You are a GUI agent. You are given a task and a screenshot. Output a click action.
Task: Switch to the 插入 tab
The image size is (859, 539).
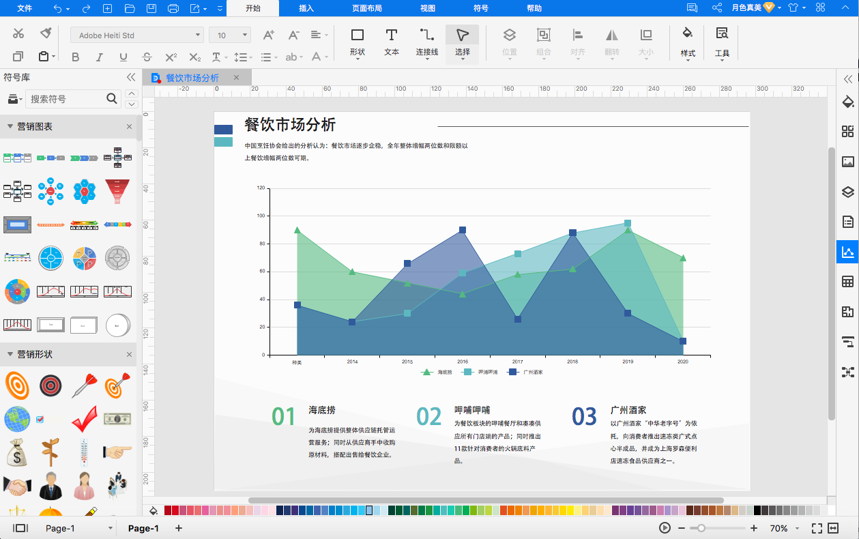click(306, 8)
